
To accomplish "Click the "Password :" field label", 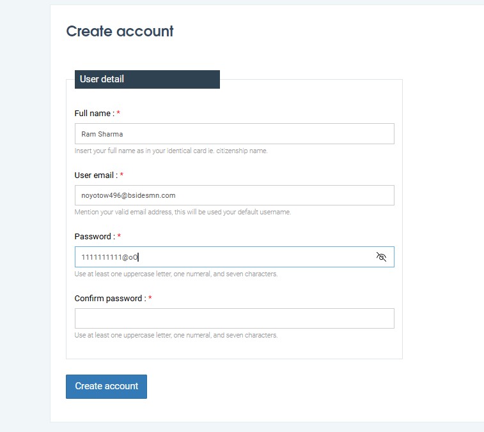I will click(x=95, y=237).
